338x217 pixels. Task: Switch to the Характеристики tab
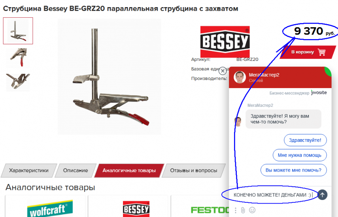coord(29,170)
